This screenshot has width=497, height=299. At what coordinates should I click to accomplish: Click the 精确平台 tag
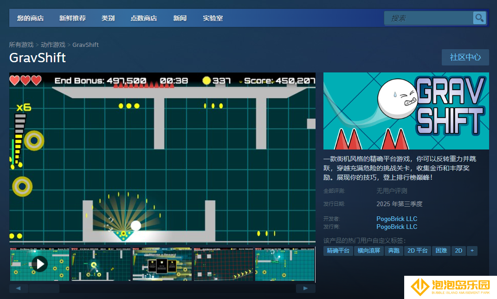338,251
